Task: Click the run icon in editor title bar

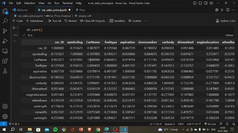Action: click(x=222, y=10)
